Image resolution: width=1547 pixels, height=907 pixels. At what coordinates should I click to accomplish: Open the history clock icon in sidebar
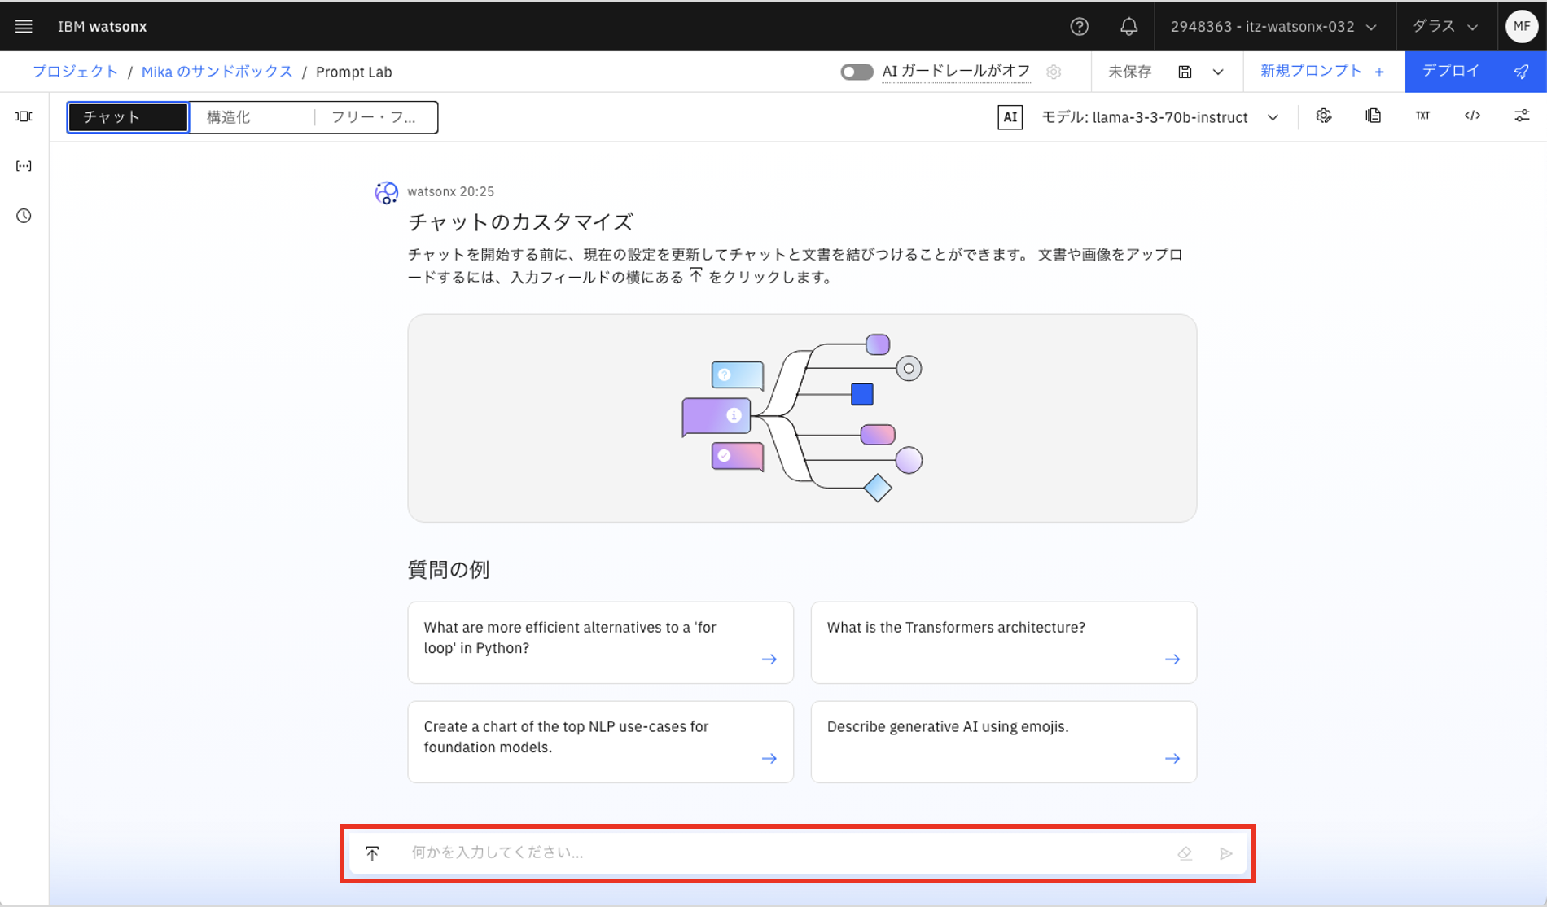24,216
